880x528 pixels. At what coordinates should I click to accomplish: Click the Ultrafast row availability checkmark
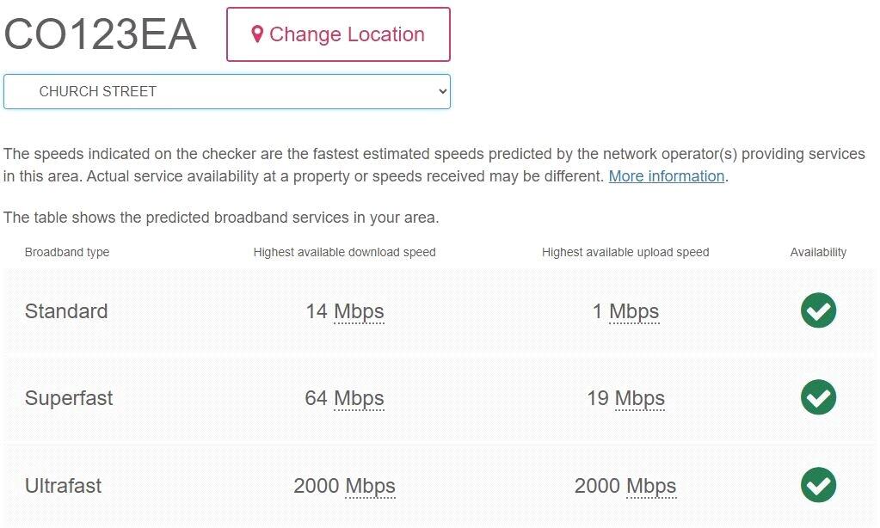[x=818, y=485]
